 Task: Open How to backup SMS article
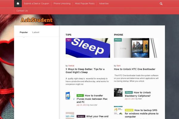(142, 113)
